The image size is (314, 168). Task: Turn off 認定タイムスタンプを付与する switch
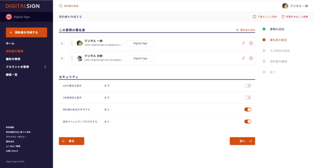248,121
